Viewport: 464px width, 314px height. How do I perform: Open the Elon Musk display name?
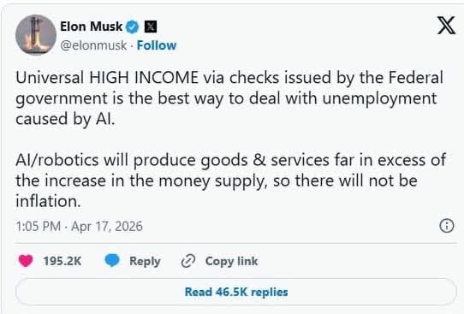(91, 27)
